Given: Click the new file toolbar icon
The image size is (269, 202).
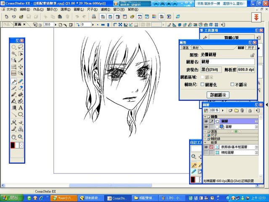Looking at the screenshot, I should [x=7, y=17].
